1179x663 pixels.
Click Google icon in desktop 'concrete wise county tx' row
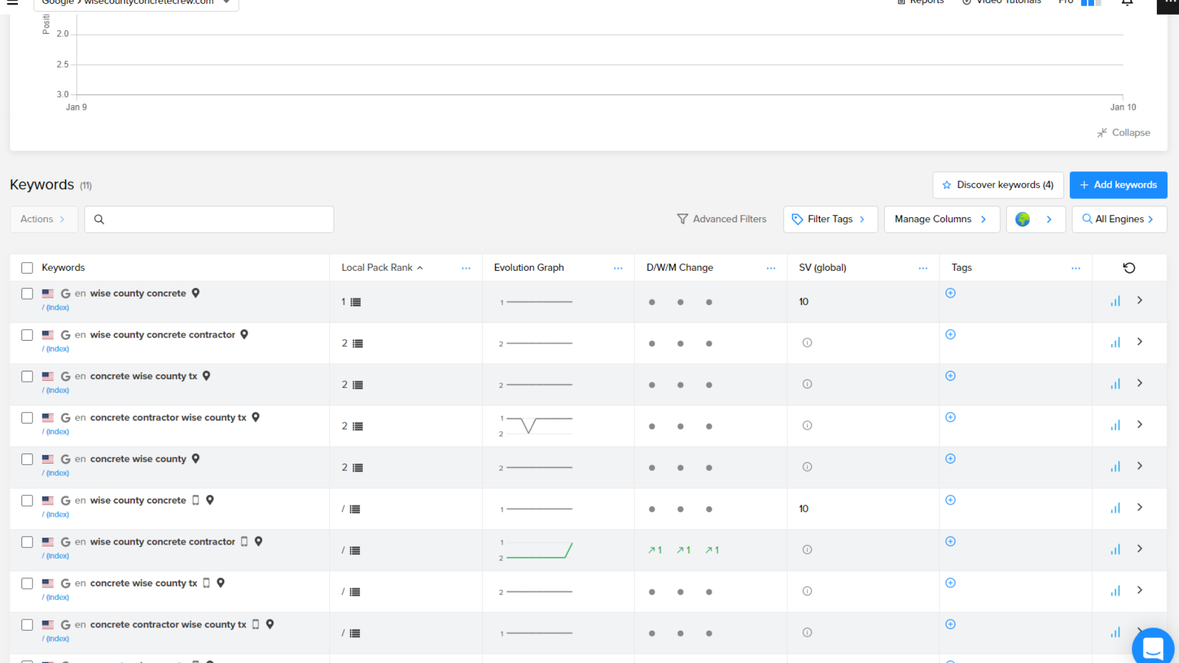point(66,376)
